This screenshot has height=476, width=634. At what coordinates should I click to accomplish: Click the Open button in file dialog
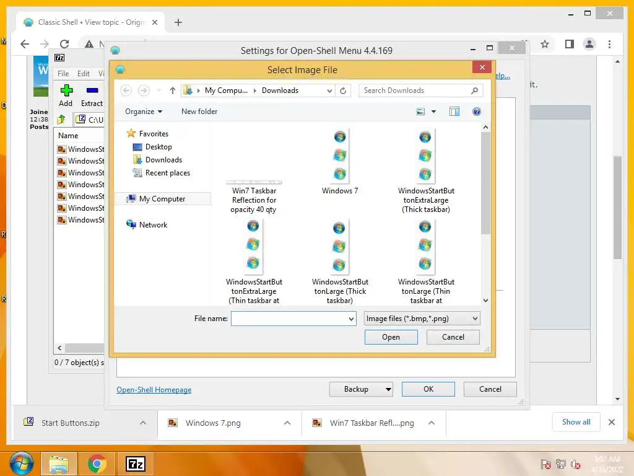pyautogui.click(x=391, y=337)
